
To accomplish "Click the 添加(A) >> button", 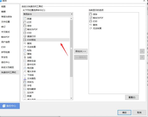I will pos(81,51).
